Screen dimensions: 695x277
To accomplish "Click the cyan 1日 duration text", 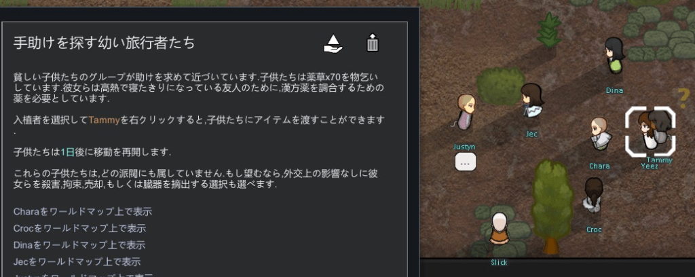I will point(67,153).
